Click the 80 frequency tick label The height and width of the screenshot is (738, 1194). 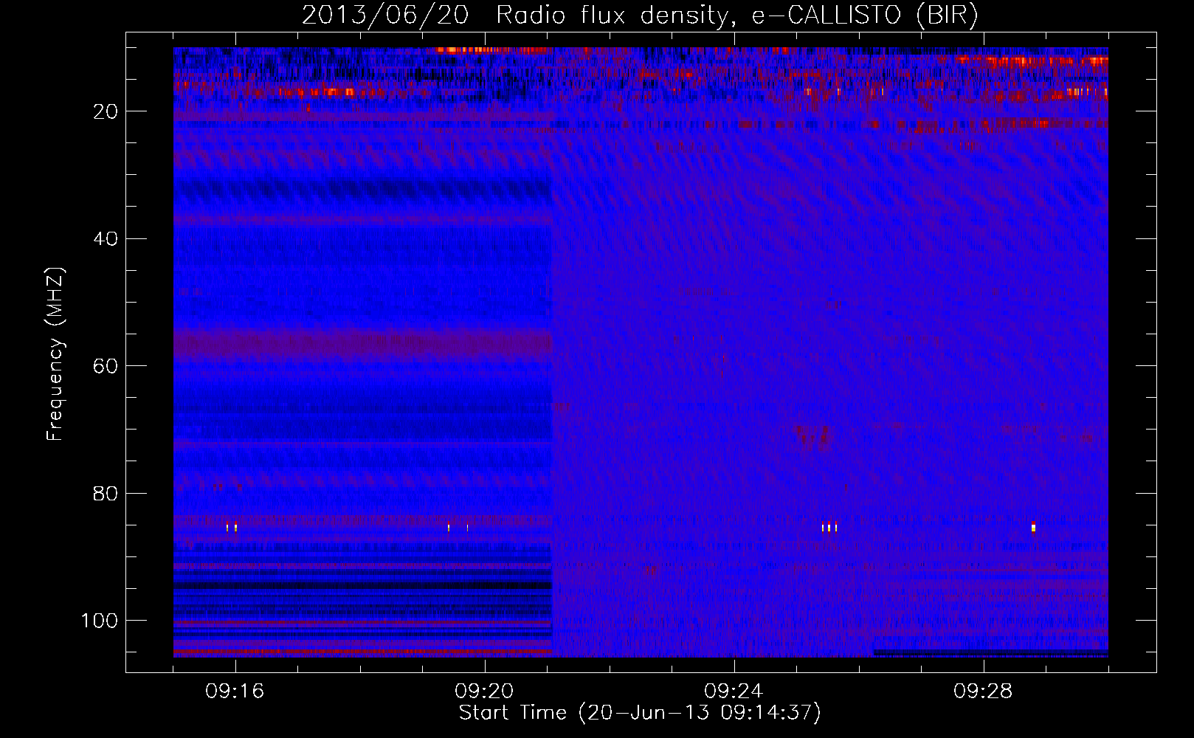pyautogui.click(x=106, y=493)
